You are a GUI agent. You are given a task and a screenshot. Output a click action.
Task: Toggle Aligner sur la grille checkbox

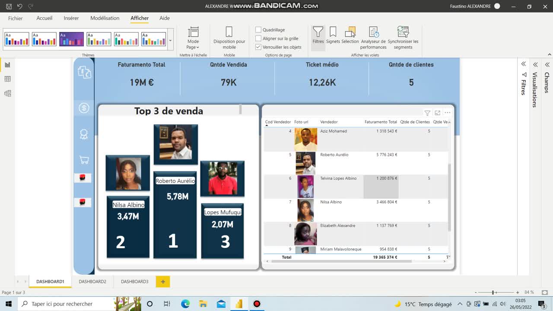click(258, 38)
